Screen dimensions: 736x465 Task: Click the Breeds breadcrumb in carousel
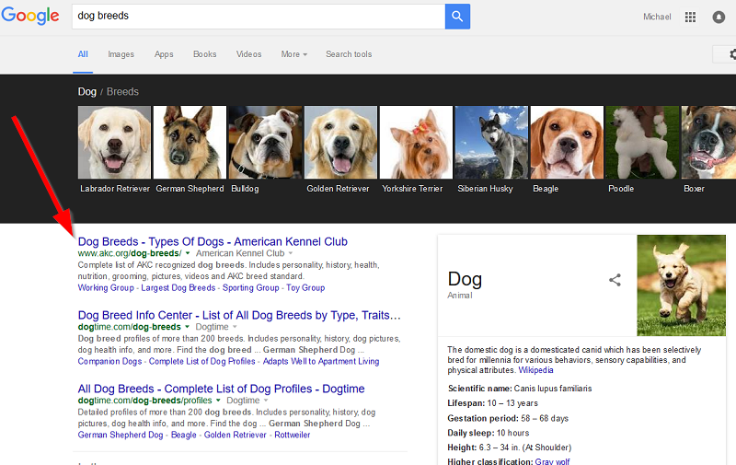coord(122,91)
